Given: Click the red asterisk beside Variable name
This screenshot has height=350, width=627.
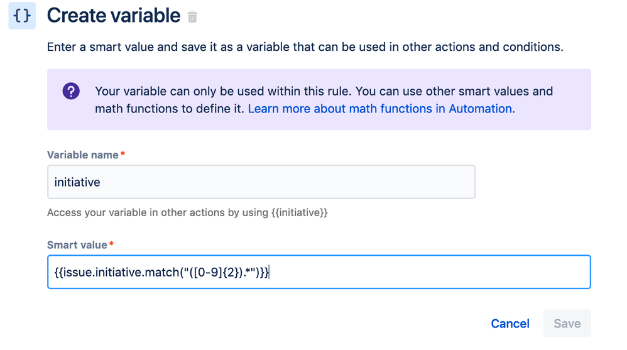Looking at the screenshot, I should (x=123, y=154).
